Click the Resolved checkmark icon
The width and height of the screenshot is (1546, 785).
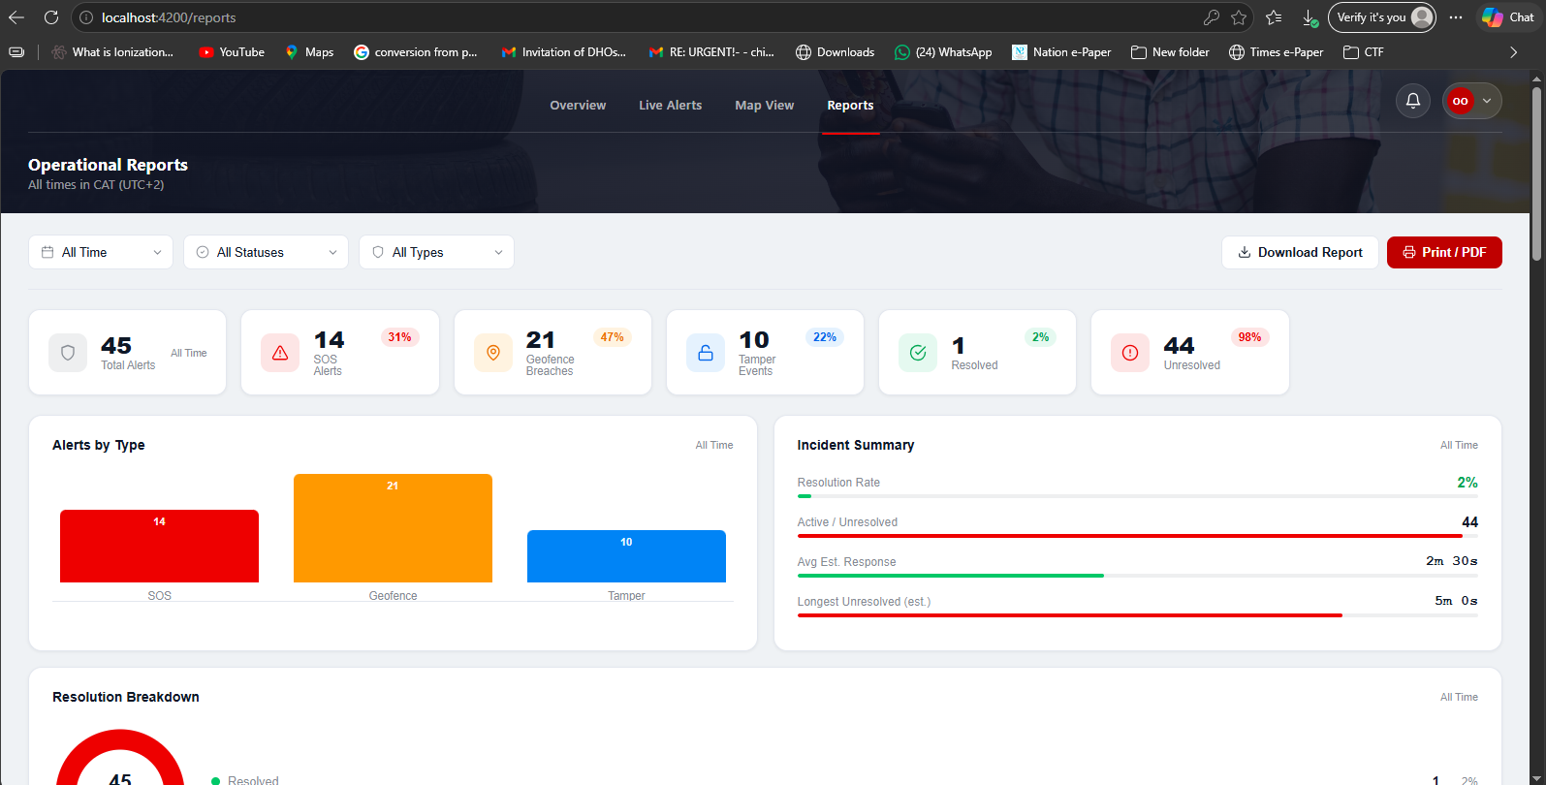pos(918,353)
